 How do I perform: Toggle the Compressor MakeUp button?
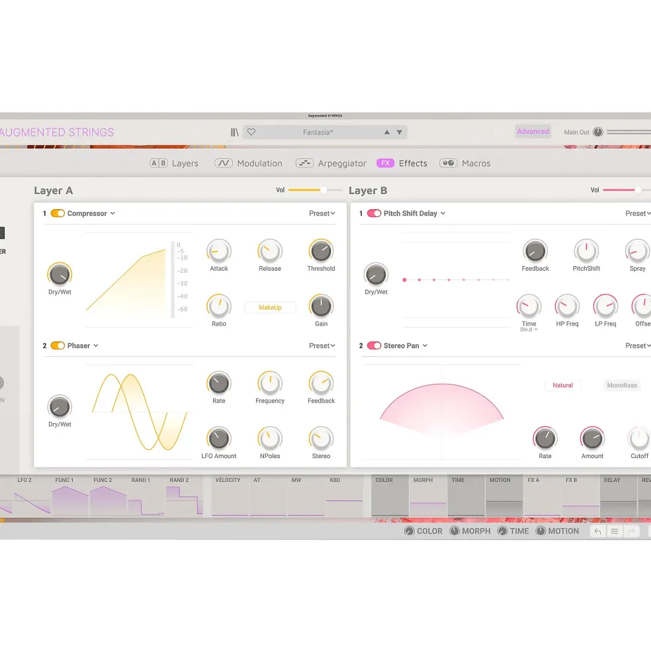point(270,307)
